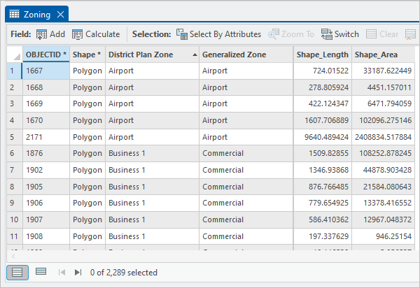
Task: Jump to the end of the table
Action: click(78, 273)
